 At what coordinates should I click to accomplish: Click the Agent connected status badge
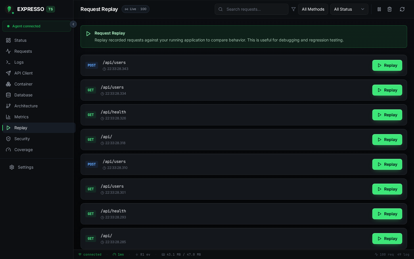point(37,26)
